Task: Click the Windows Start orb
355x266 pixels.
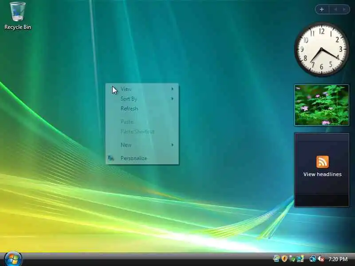Action: pyautogui.click(x=13, y=259)
